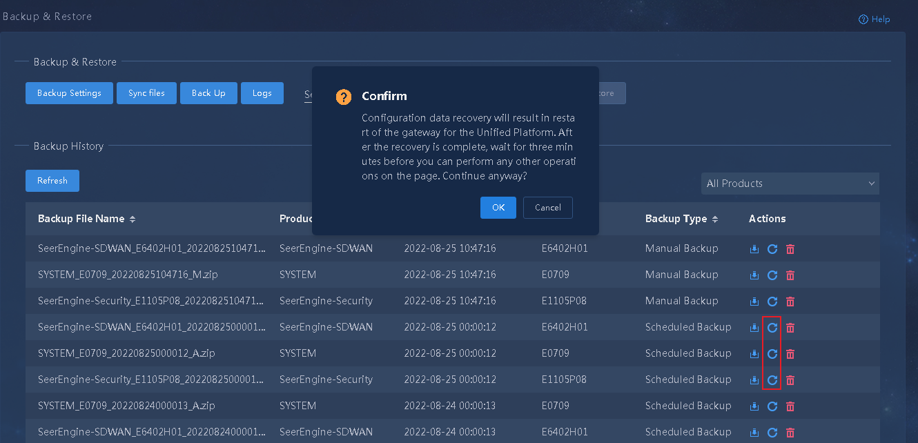The width and height of the screenshot is (918, 443).
Task: Restore the SeerEngine-SDWAN backup dated 2022-08-24
Action: (x=772, y=433)
